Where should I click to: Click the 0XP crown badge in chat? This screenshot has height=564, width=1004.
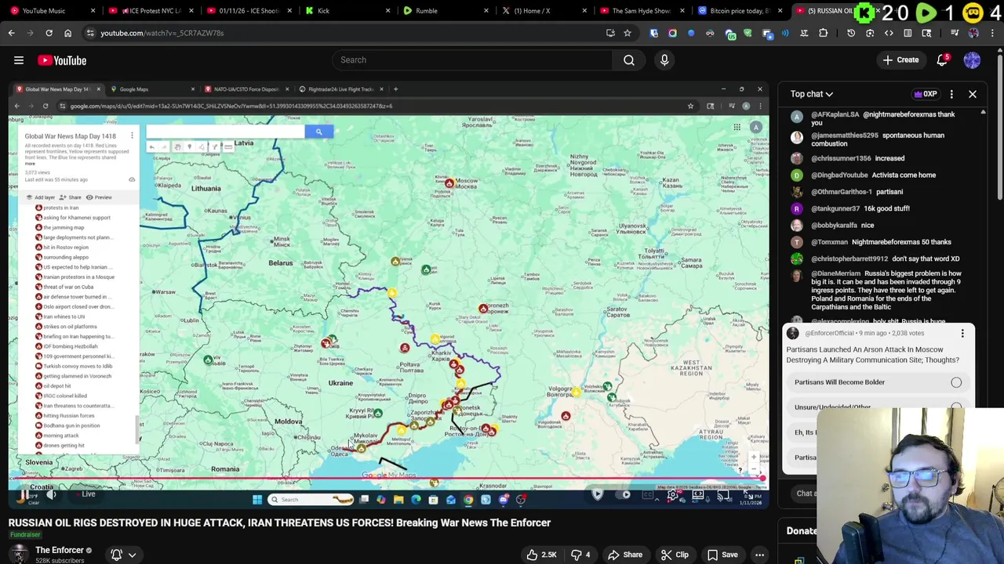(x=926, y=94)
